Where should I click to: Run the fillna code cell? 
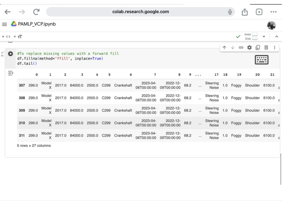[x=11, y=54]
